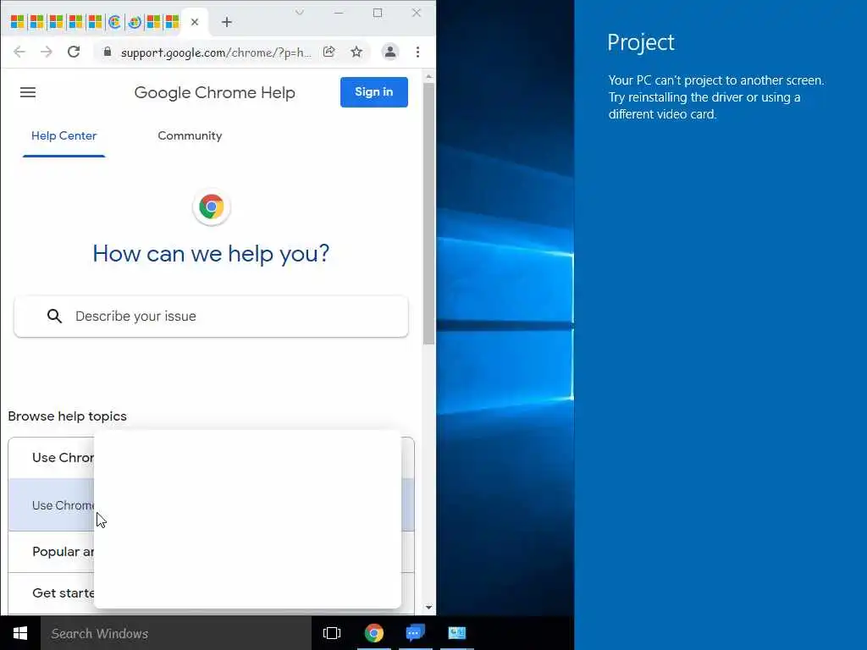Click the Project panel title

[641, 42]
